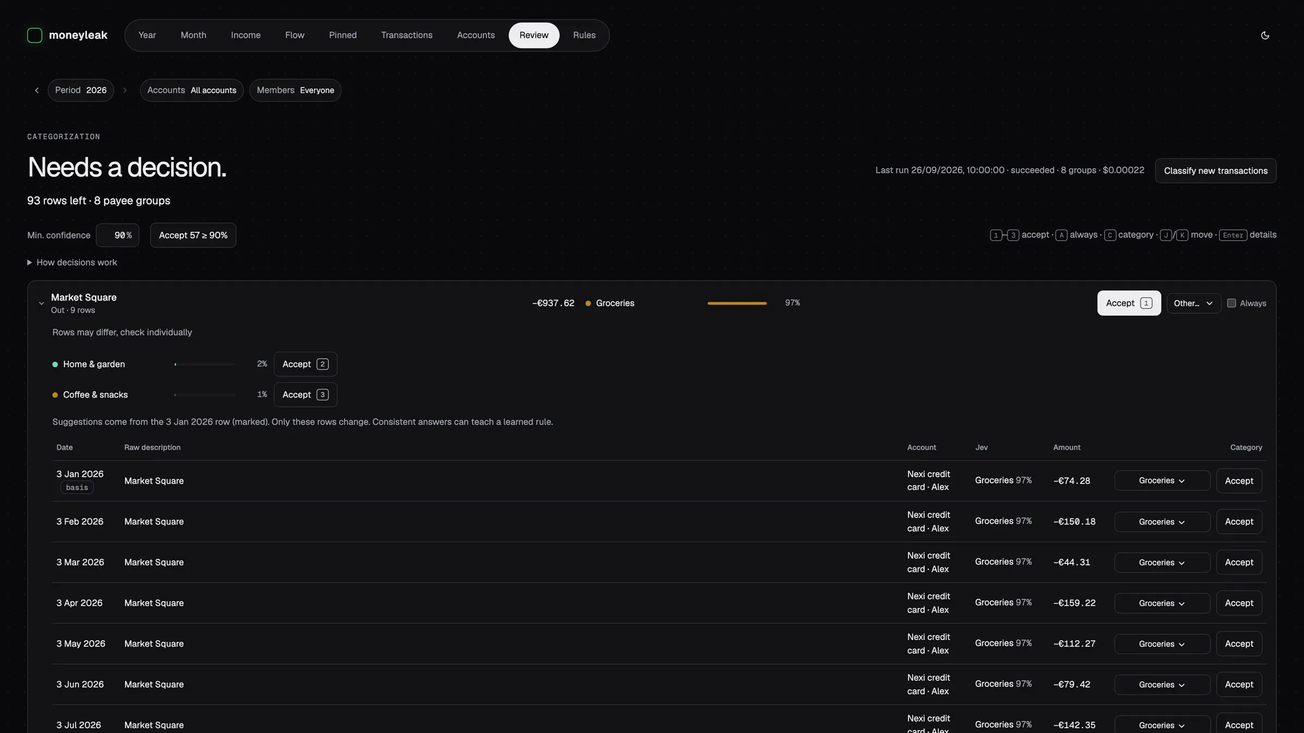Click the -€79.42 amount cell
The image size is (1304, 733).
tap(1072, 685)
